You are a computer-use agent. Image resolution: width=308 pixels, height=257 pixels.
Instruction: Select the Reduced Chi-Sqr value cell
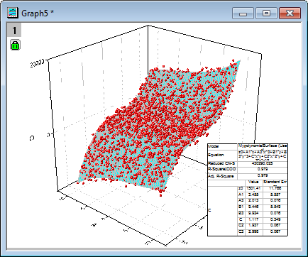click(x=263, y=164)
